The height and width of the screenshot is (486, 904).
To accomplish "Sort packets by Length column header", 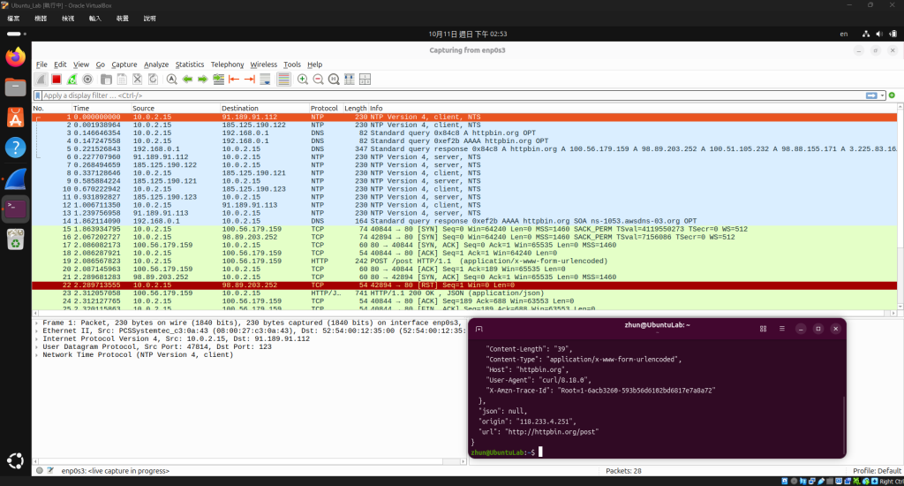I will coord(355,109).
